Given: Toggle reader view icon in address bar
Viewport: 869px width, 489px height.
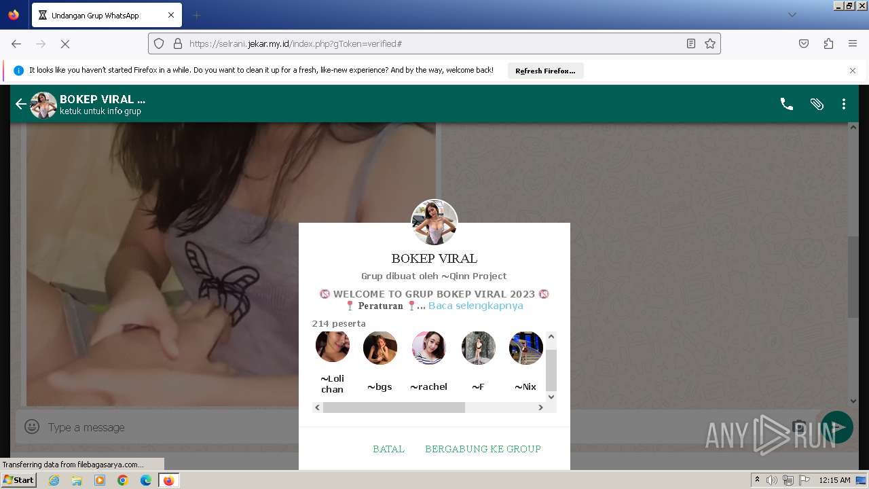Looking at the screenshot, I should pyautogui.click(x=691, y=43).
